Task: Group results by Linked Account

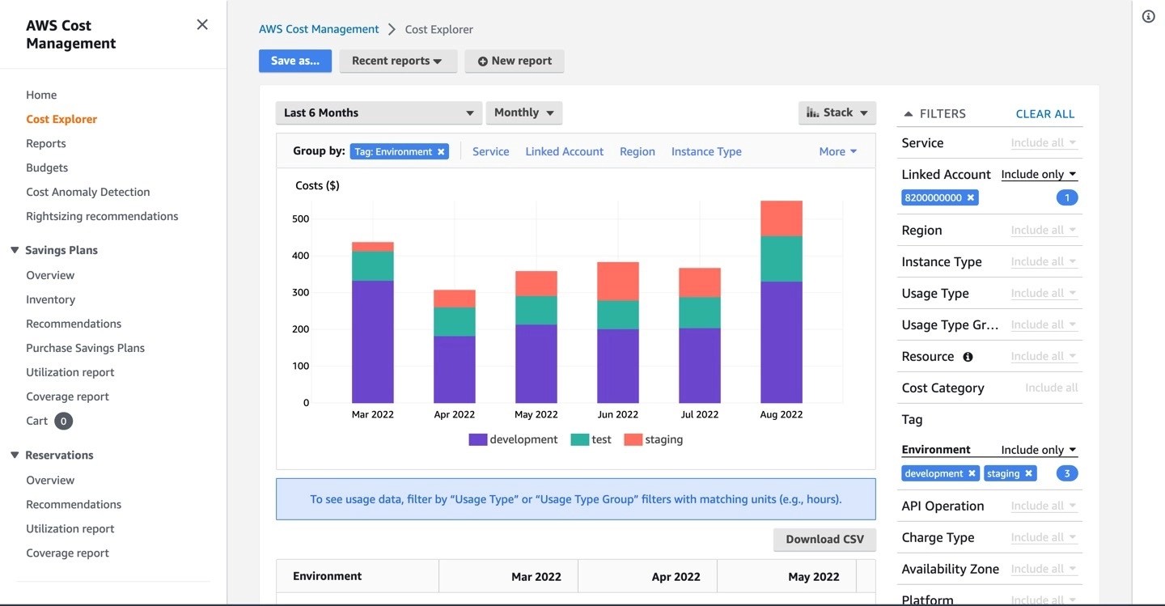Action: [564, 151]
